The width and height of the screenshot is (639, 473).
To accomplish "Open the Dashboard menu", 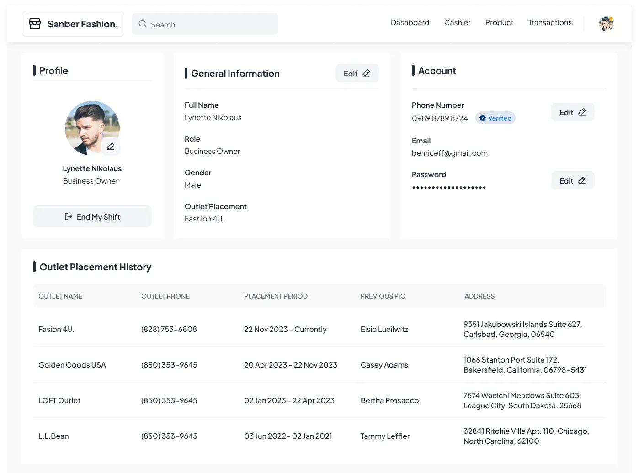I will click(x=410, y=22).
